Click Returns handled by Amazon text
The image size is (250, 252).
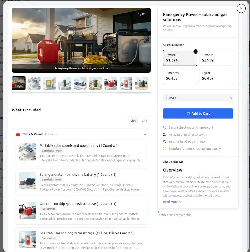(187, 142)
